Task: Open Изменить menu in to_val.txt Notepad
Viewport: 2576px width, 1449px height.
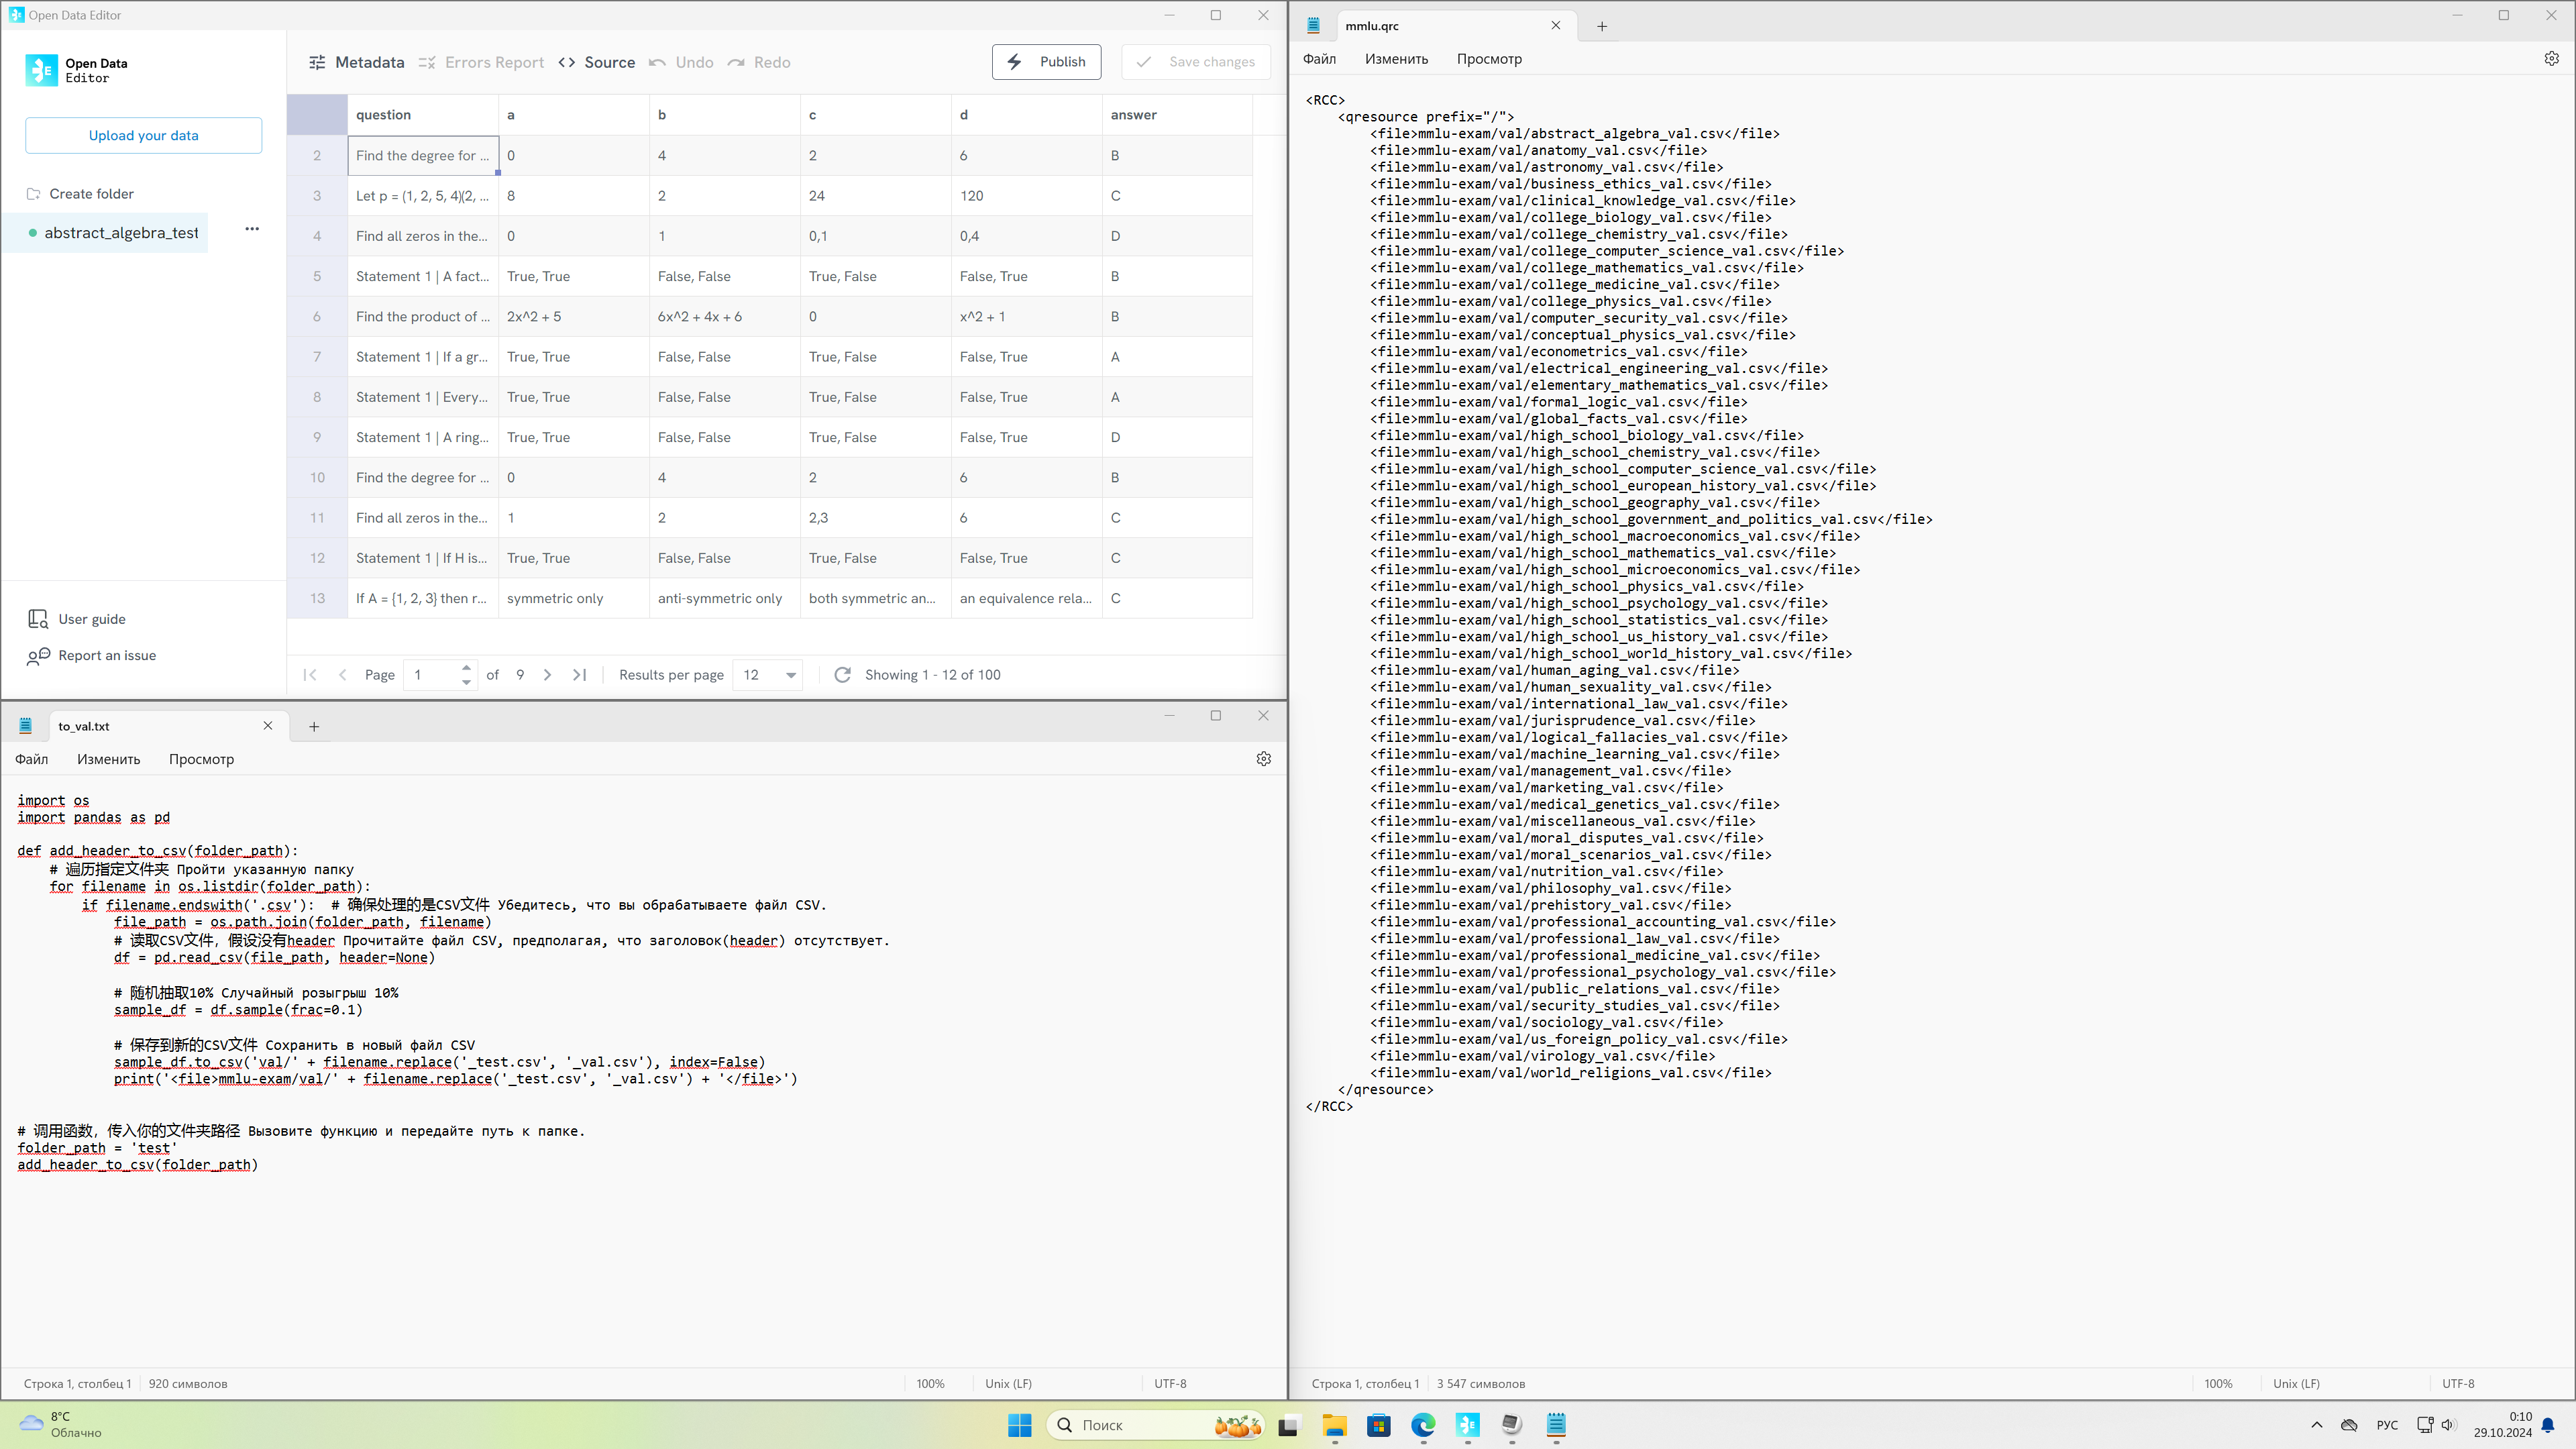Action: tap(108, 759)
